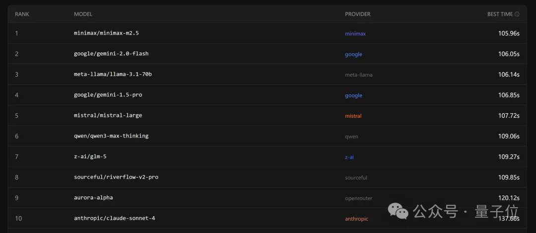Select the meta-llama/llama-3.1-70b model row
The width and height of the screenshot is (536, 233).
pyautogui.click(x=113, y=74)
